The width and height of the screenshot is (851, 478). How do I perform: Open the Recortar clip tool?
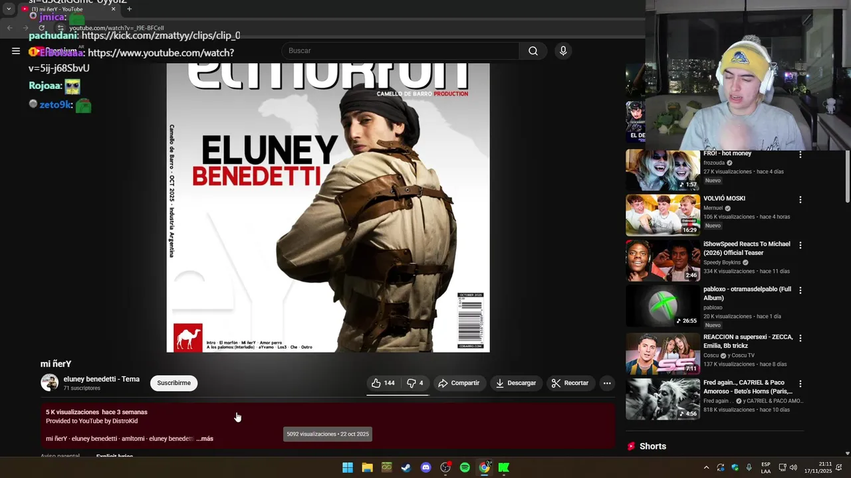pos(570,383)
